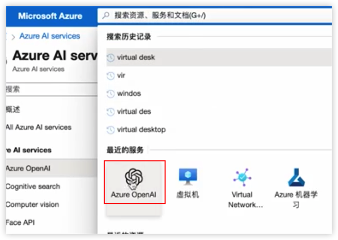Click the Microsoft Azure home logo
Viewport: 338px width, 240px height.
[x=50, y=16]
